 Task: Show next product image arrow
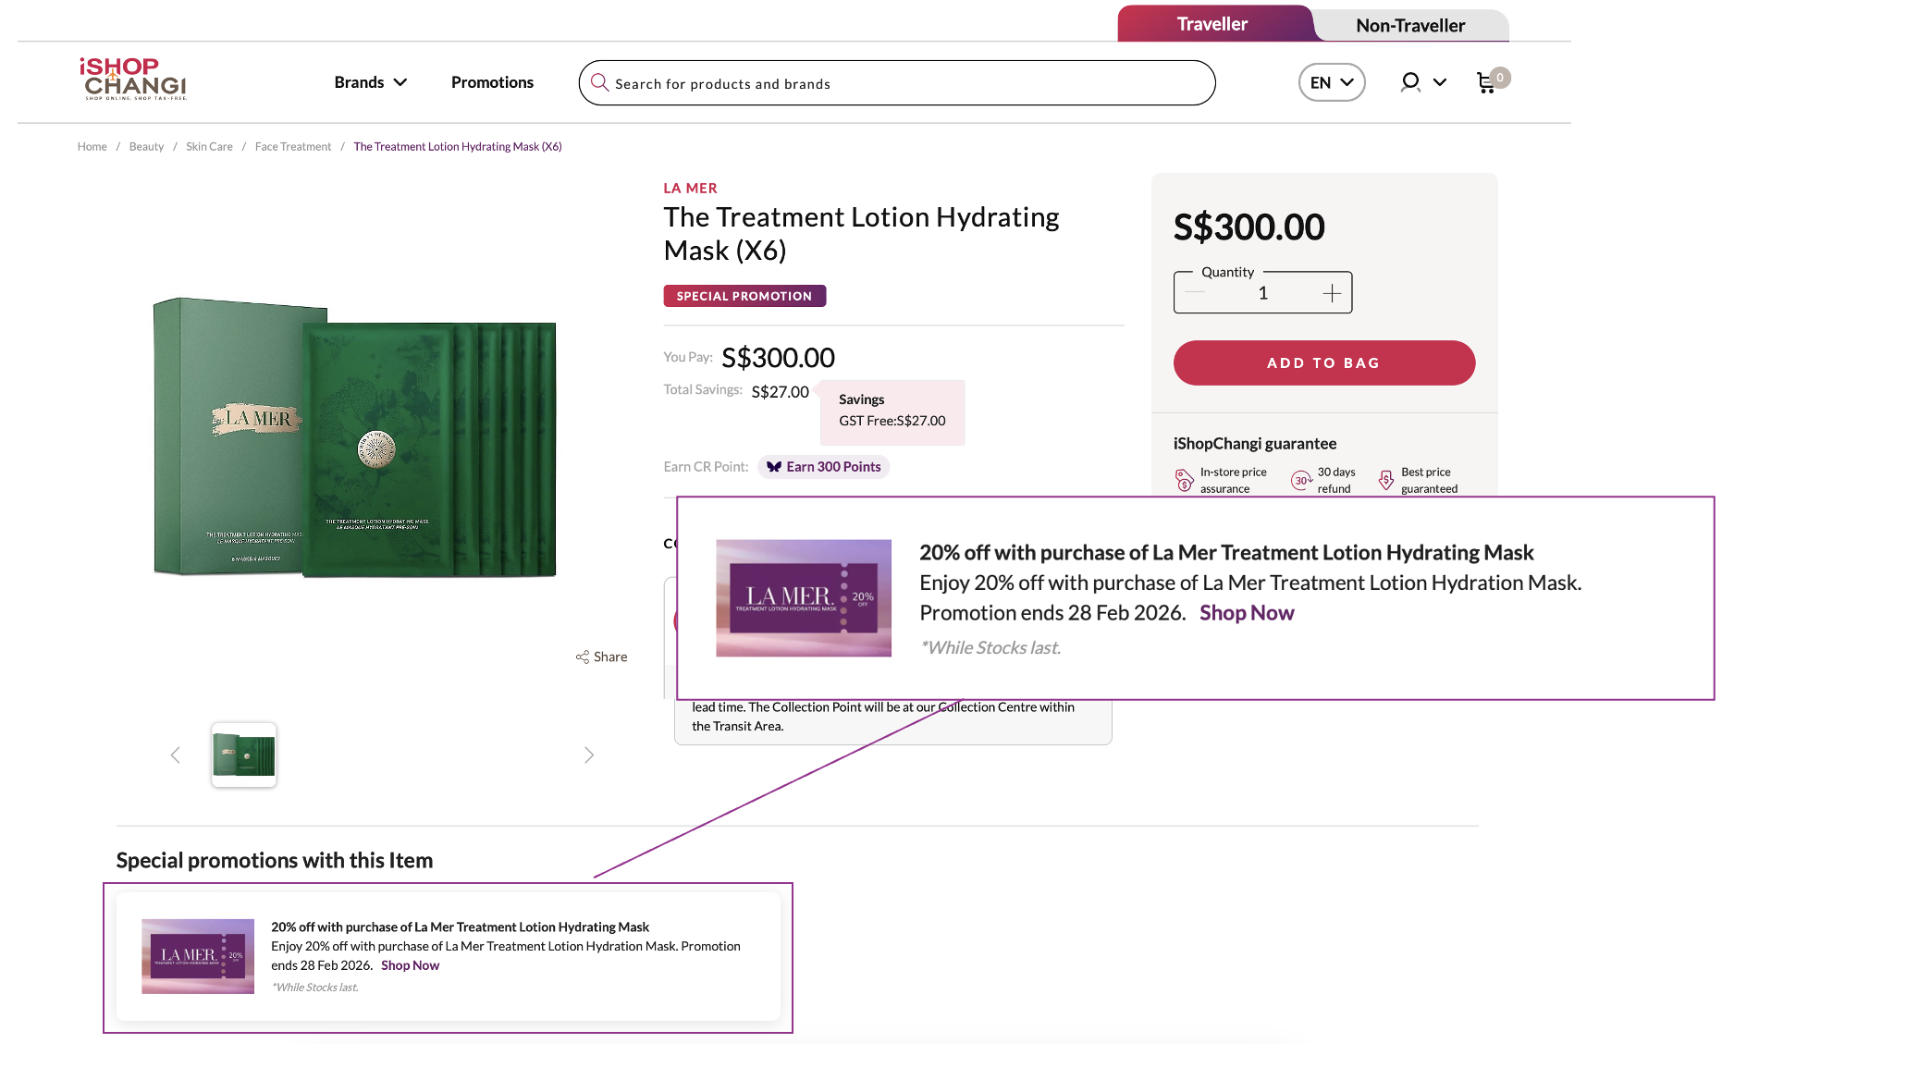(x=589, y=755)
